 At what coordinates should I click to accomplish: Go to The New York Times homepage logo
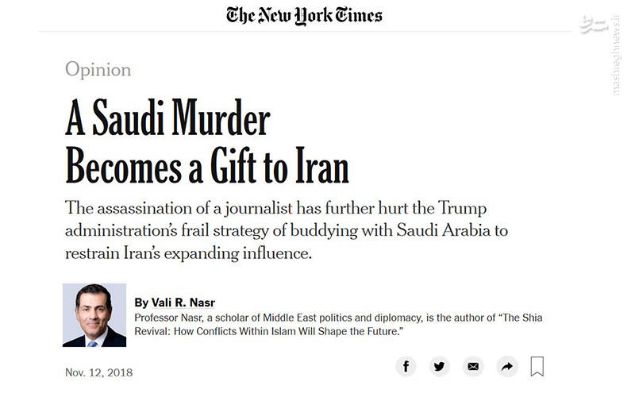click(x=304, y=16)
